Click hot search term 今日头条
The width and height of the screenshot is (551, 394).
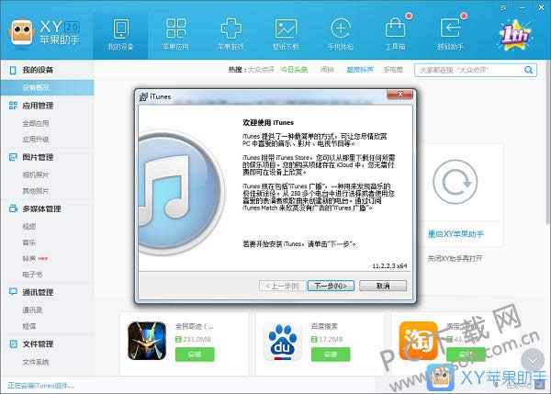294,70
